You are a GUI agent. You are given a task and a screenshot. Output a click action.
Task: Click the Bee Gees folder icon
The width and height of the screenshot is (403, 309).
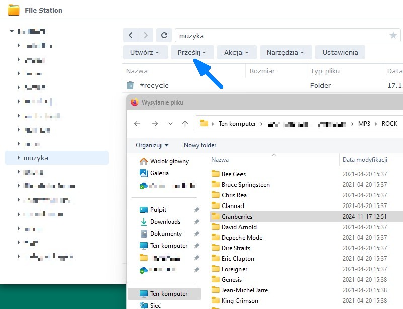[216, 174]
